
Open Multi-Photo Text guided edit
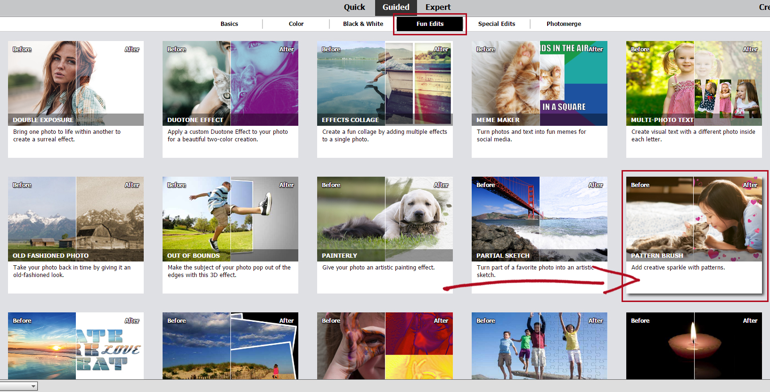(x=694, y=83)
